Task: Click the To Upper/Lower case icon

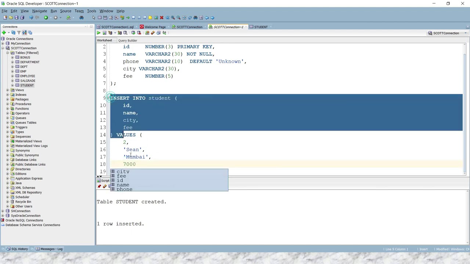Action: (x=164, y=33)
